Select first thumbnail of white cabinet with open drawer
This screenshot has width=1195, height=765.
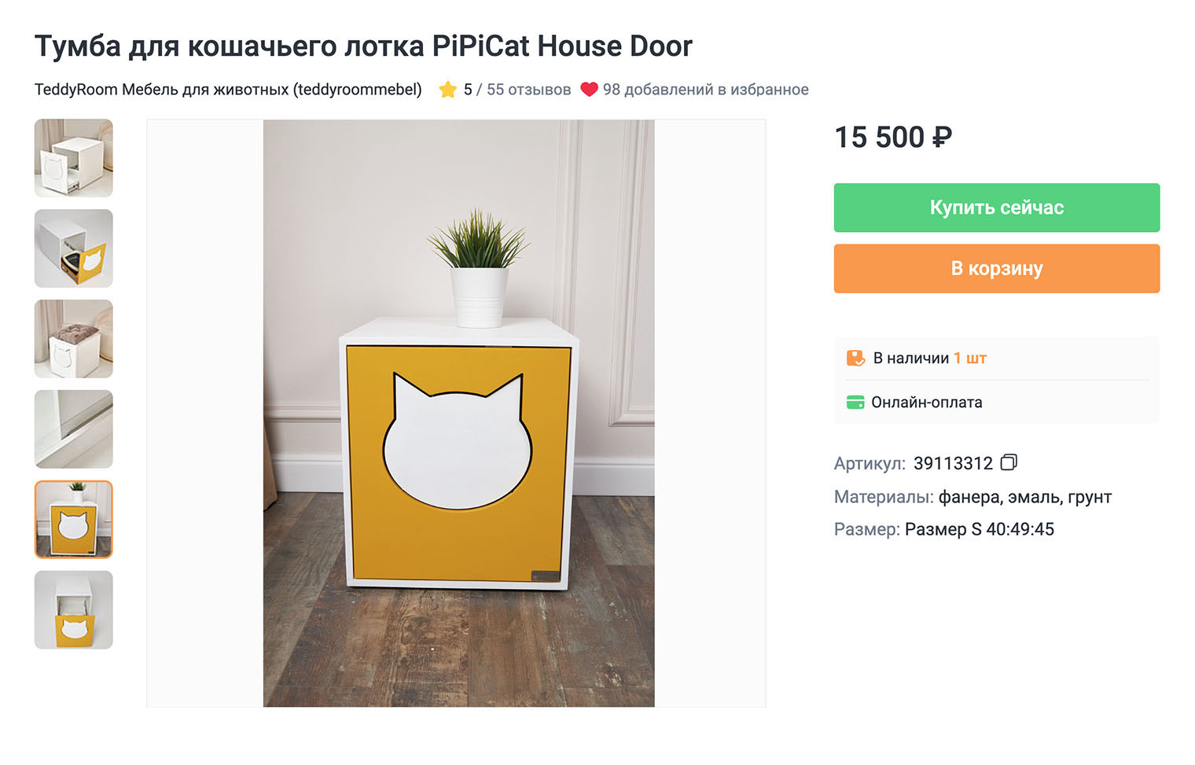[74, 158]
